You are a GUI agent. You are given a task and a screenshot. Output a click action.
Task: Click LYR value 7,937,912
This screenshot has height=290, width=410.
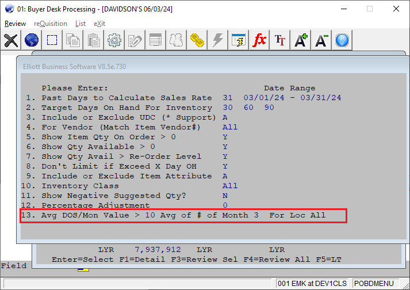point(158,250)
